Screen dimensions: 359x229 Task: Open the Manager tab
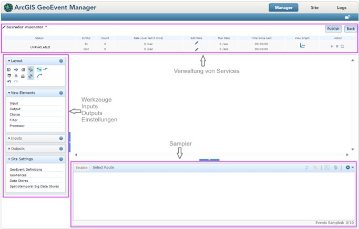click(x=283, y=7)
